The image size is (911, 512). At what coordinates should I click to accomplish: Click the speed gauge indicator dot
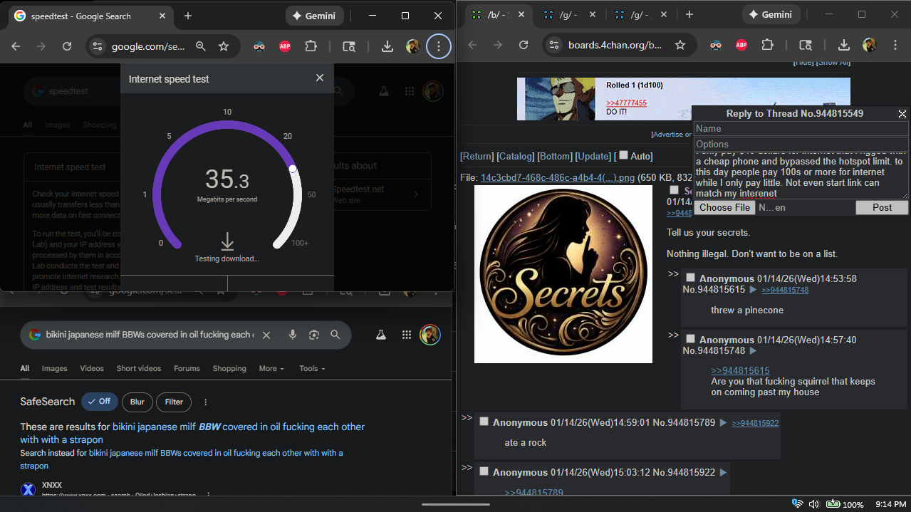coord(292,169)
